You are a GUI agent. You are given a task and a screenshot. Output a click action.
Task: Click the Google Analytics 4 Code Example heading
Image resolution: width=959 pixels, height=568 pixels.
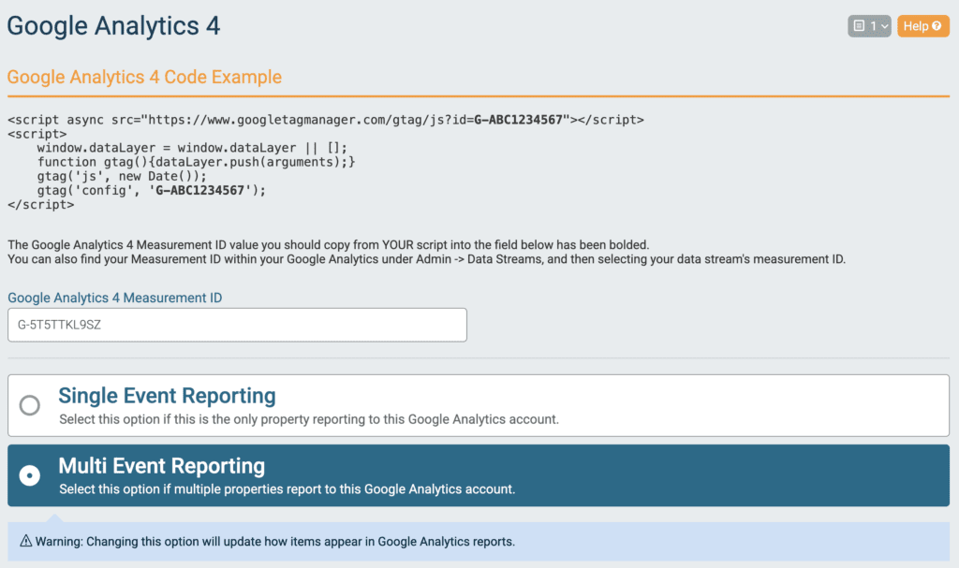(144, 77)
